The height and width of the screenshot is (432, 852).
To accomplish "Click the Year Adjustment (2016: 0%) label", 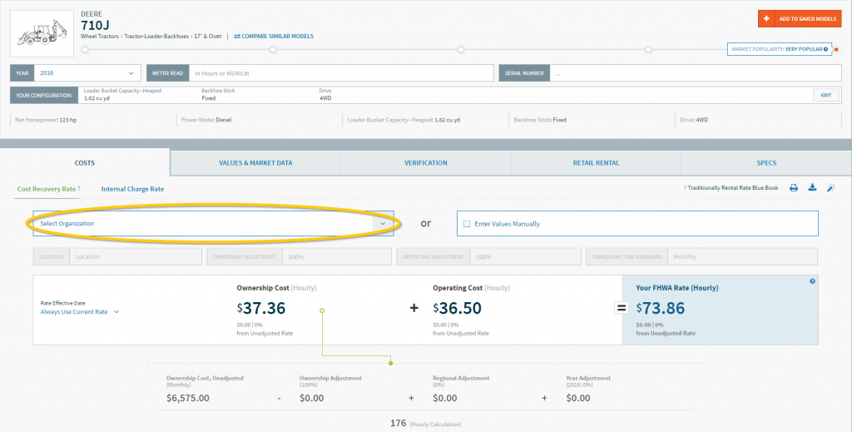I will pyautogui.click(x=588, y=381).
